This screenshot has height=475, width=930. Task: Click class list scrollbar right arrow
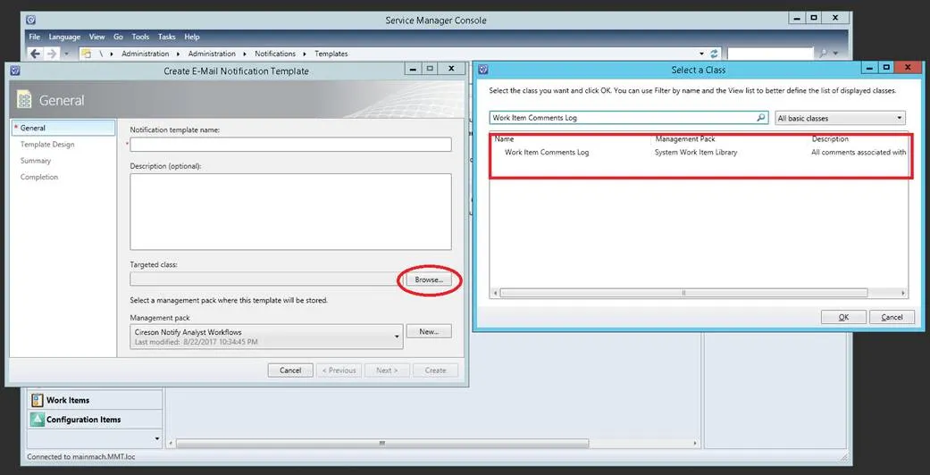pos(903,293)
